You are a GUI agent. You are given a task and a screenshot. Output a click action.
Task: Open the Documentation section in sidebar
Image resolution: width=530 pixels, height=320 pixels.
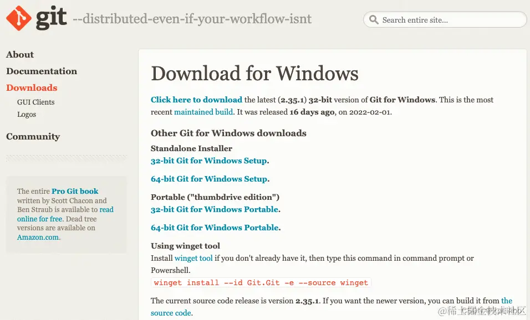[x=42, y=71]
